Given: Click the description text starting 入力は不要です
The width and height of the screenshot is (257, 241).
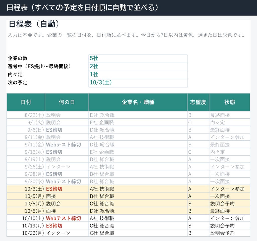Looking at the screenshot, I should coord(127,35).
